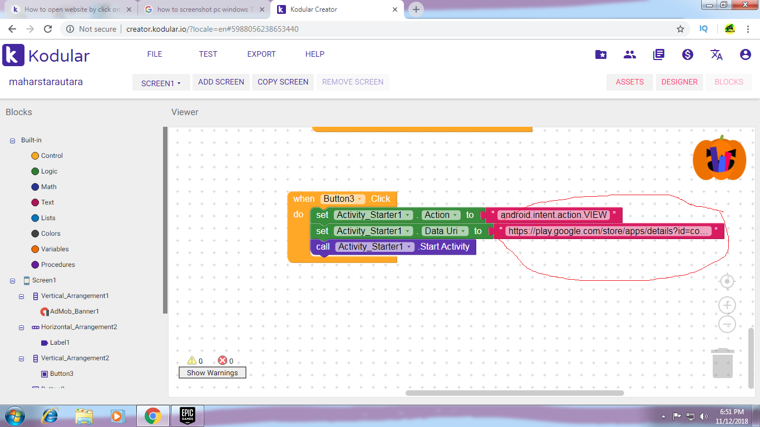The height and width of the screenshot is (427, 760).
Task: Click the community people icon
Action: pyautogui.click(x=630, y=54)
